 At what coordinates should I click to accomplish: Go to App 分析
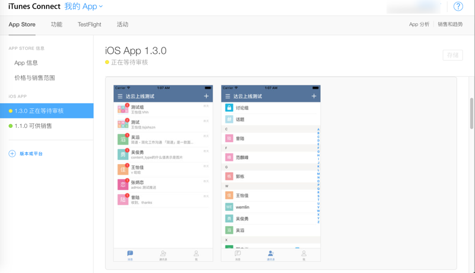tap(419, 24)
